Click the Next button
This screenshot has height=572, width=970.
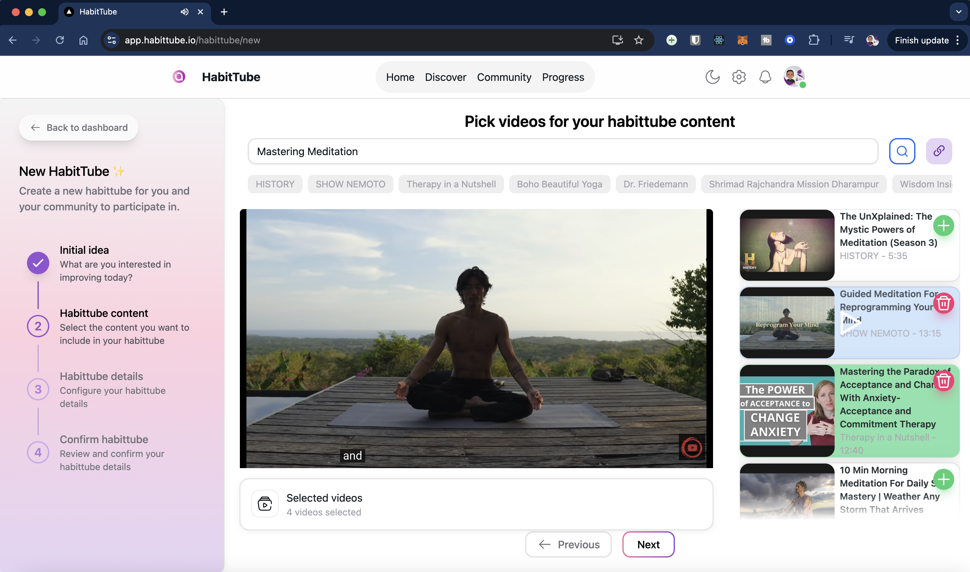648,544
